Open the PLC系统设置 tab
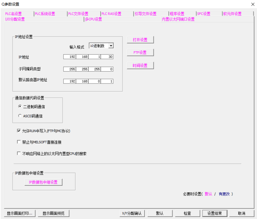This screenshot has width=257, height=219. (x=45, y=14)
